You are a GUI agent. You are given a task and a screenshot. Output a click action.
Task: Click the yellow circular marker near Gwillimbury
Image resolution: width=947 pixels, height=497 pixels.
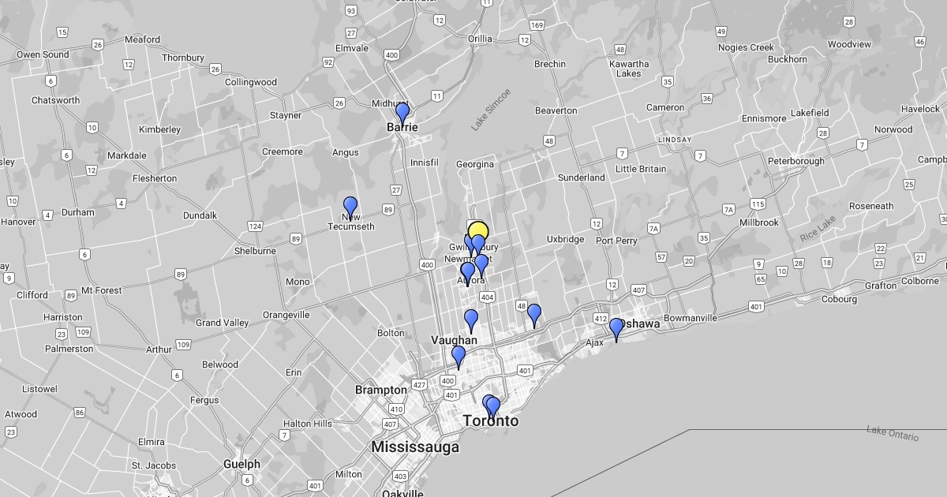[x=477, y=233]
